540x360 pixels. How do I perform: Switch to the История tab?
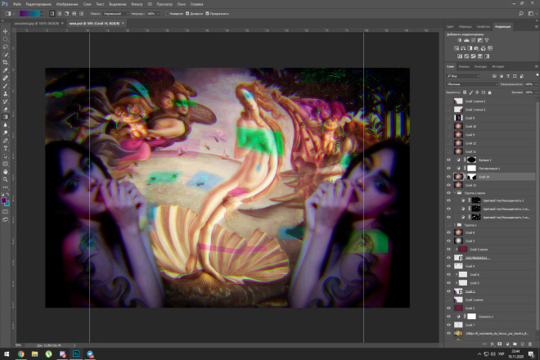click(497, 66)
